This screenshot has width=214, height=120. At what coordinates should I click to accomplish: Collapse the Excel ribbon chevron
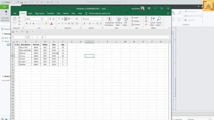point(169,28)
